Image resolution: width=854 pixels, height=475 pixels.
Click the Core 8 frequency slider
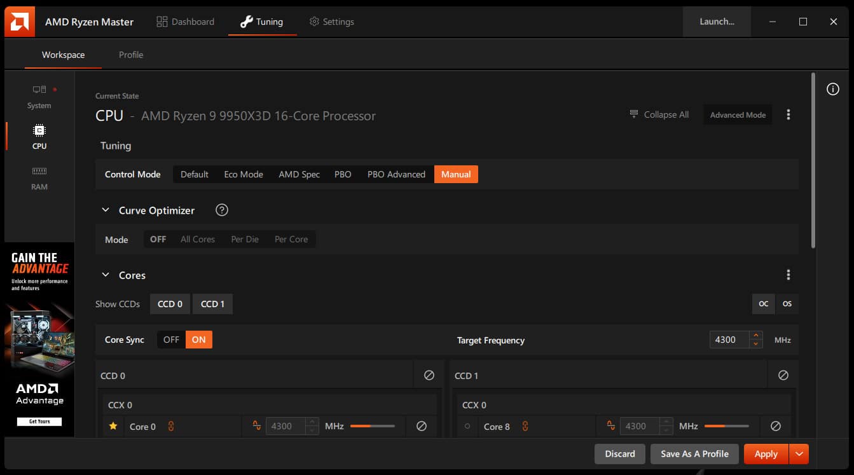(x=727, y=426)
